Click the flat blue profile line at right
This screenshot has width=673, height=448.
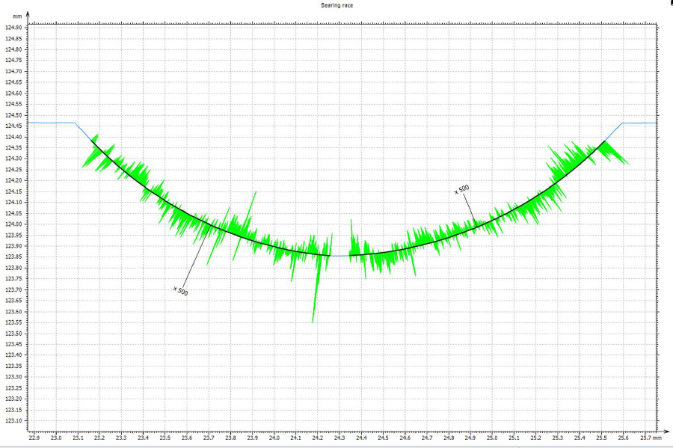[x=639, y=123]
